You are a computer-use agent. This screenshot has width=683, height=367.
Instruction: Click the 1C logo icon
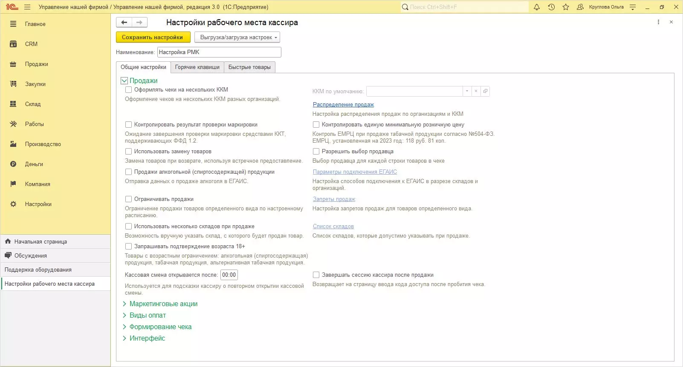(x=12, y=7)
